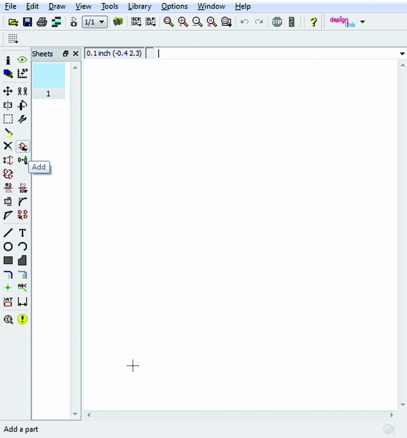Open the Draw menu
This screenshot has height=438, width=407.
(x=57, y=7)
